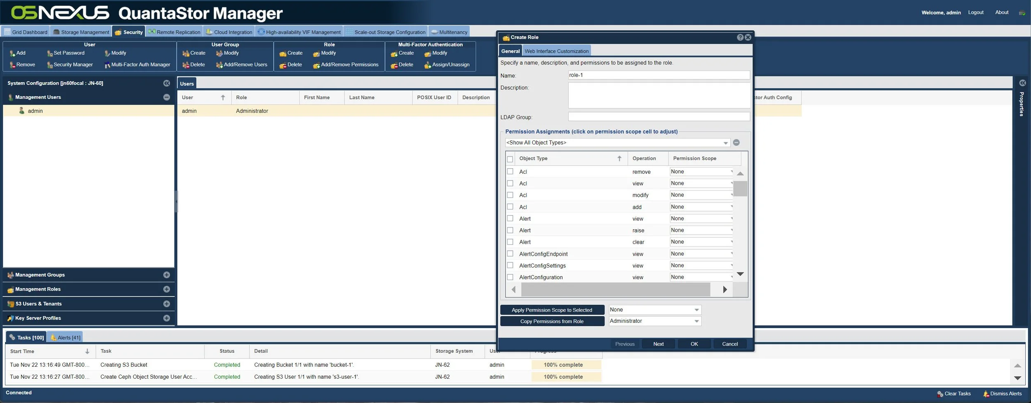This screenshot has width=1031, height=403.
Task: Switch to Alerts [41] tab
Action: coord(65,338)
